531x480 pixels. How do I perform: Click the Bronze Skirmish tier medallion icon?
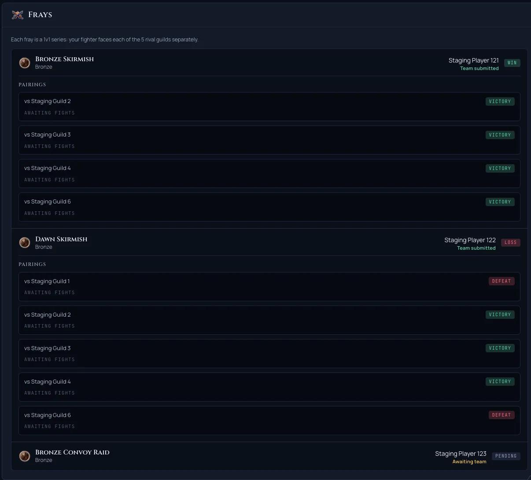[25, 63]
